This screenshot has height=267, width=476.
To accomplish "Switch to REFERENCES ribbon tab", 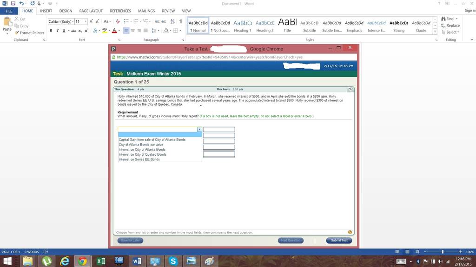I will tap(120, 11).
